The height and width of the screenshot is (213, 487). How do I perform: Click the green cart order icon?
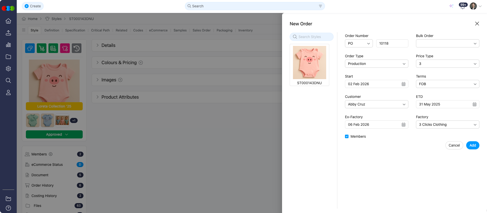[42, 48]
